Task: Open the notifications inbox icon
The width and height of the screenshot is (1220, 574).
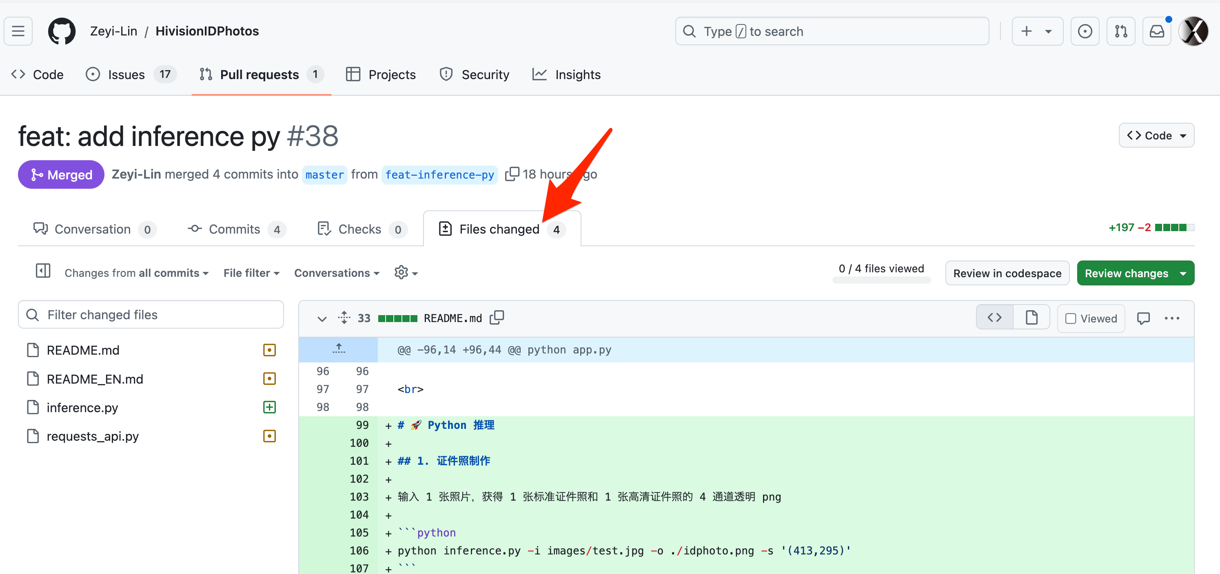Action: [x=1156, y=31]
